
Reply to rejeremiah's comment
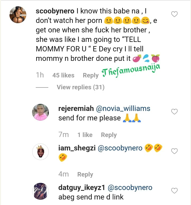pyautogui.click(x=109, y=135)
